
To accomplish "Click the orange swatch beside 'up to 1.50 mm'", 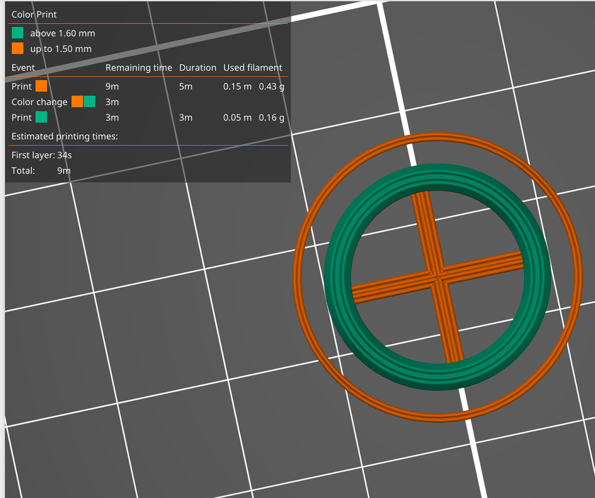I will pyautogui.click(x=18, y=48).
